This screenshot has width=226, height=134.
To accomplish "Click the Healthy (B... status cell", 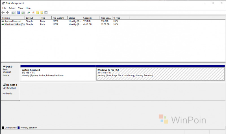I will point(75,24).
